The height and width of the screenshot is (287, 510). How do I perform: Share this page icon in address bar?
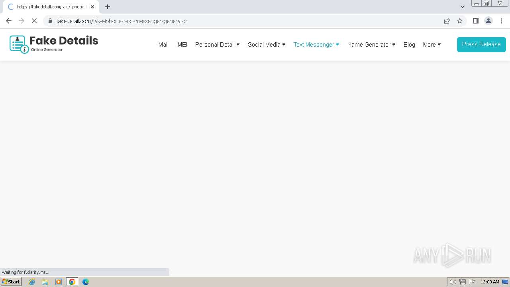coord(447,21)
